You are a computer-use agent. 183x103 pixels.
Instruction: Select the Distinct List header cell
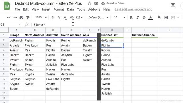coord(112,35)
